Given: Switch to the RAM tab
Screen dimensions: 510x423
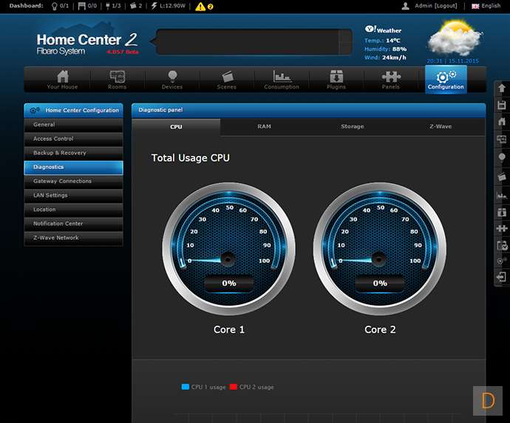Looking at the screenshot, I should 264,127.
